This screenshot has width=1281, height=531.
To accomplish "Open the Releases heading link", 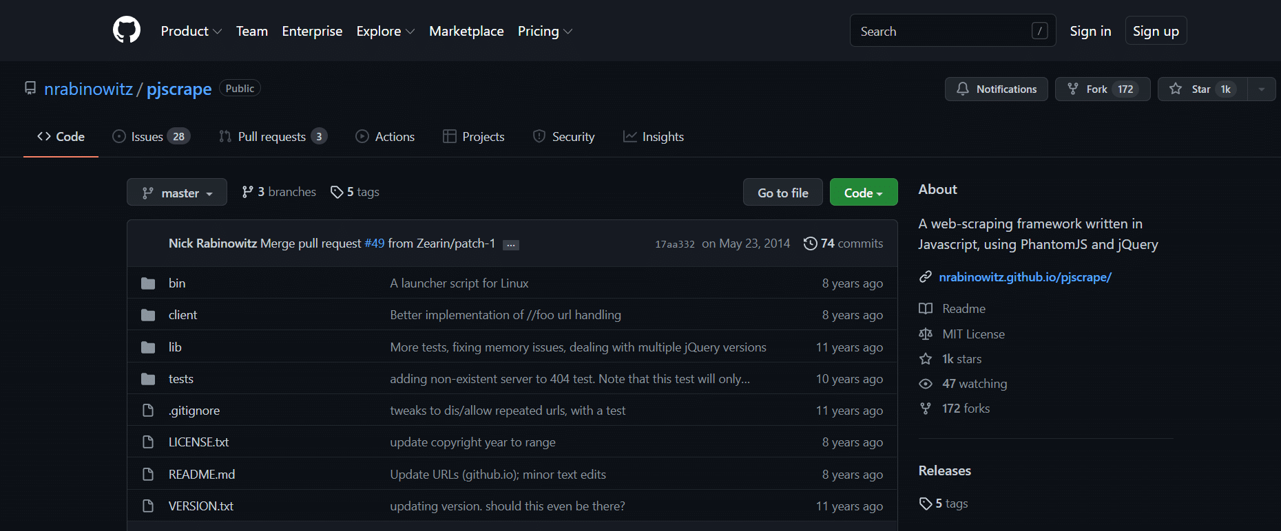I will coord(945,470).
